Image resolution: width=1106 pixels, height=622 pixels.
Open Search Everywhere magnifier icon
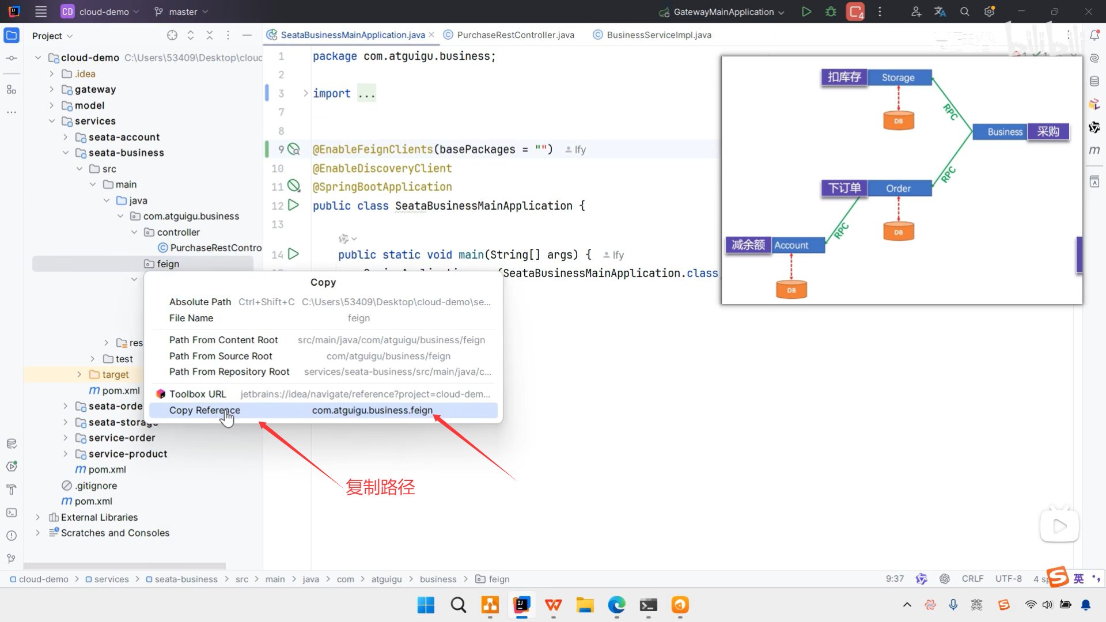pos(964,12)
